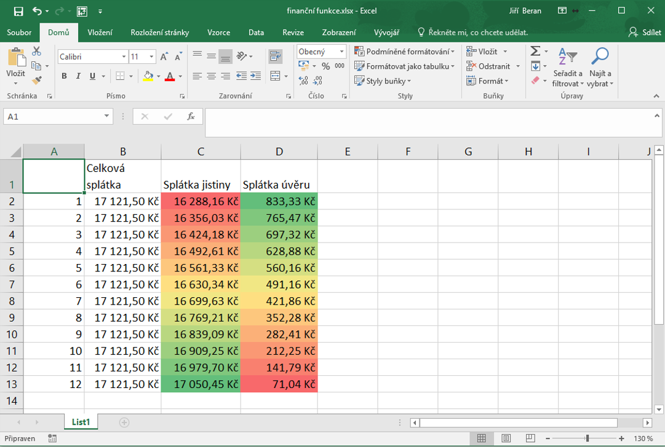Viewport: 665px width, 447px height.
Task: Increase indent in Zarovnání group
Action: pos(256,76)
